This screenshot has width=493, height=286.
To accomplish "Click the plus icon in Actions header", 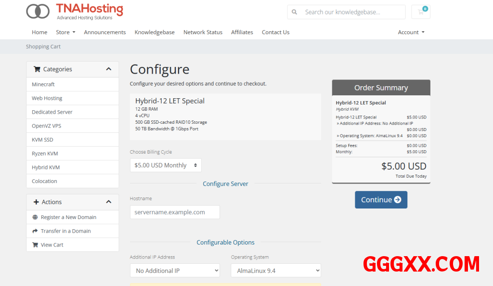I will pyautogui.click(x=37, y=202).
